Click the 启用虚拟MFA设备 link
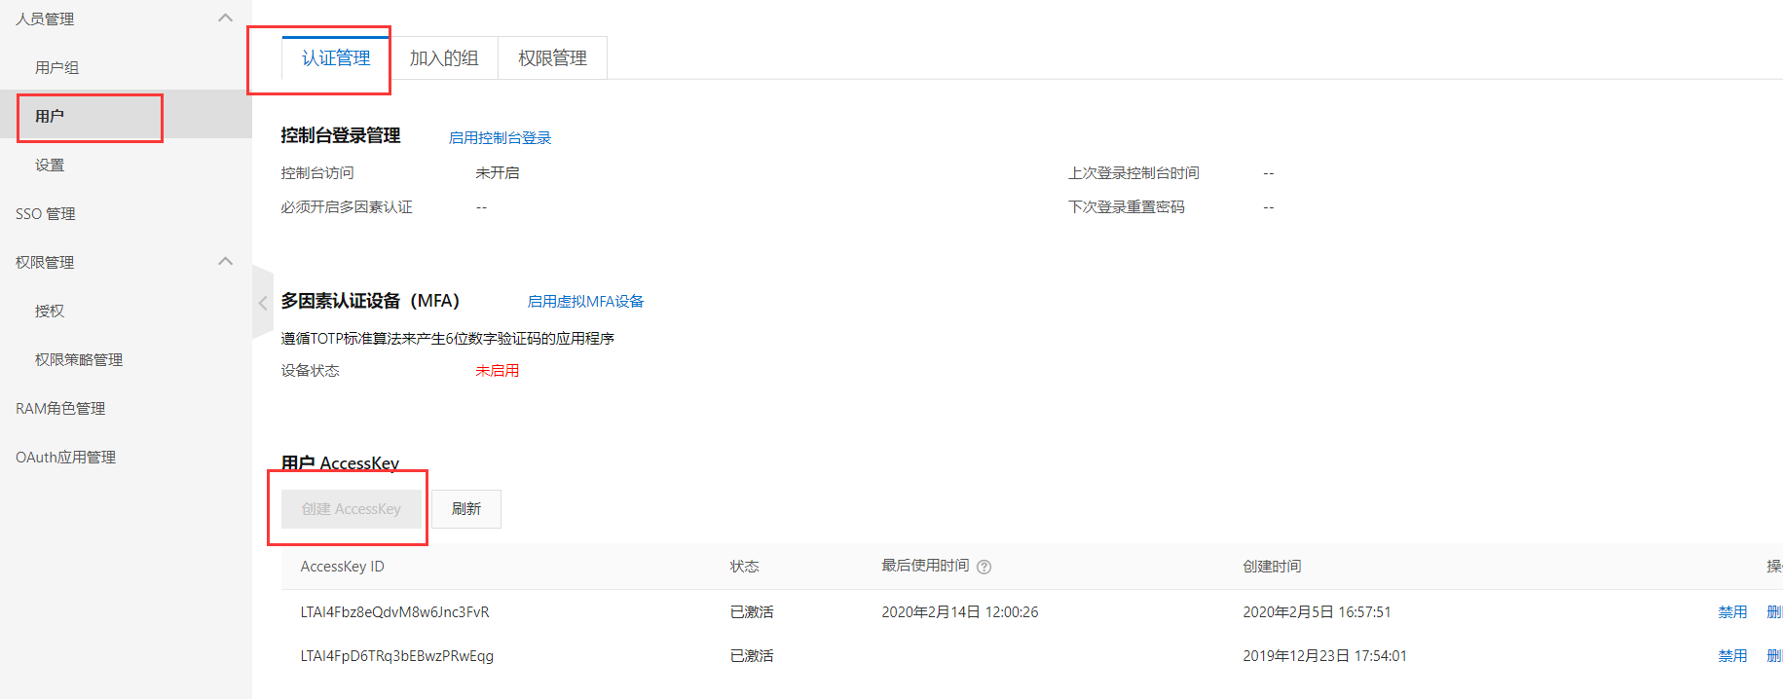The height and width of the screenshot is (699, 1783). click(585, 301)
